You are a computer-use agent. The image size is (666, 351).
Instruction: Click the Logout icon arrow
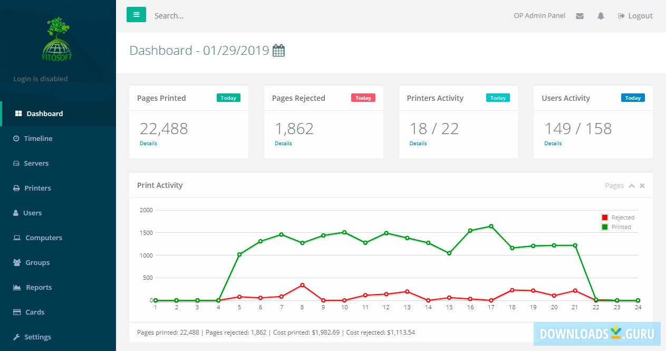click(621, 16)
